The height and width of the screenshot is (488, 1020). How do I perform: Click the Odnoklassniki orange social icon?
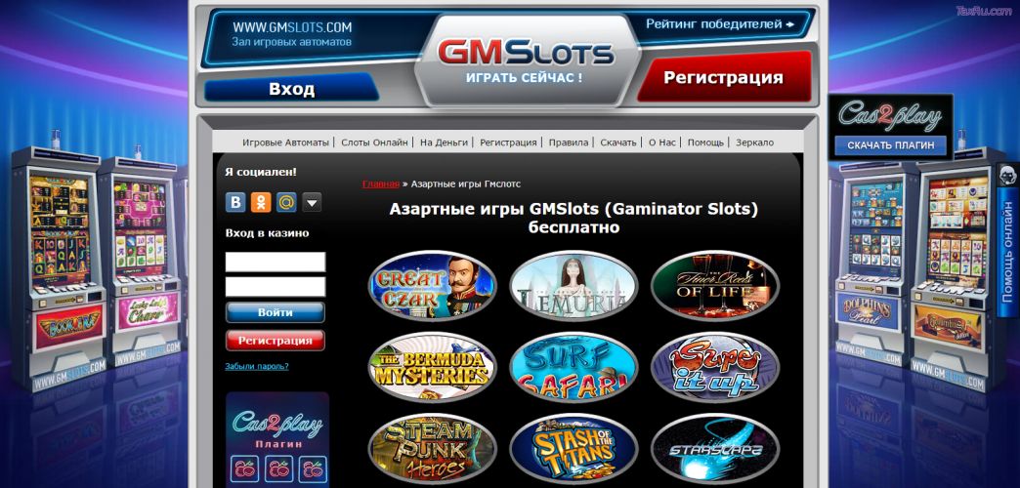261,202
